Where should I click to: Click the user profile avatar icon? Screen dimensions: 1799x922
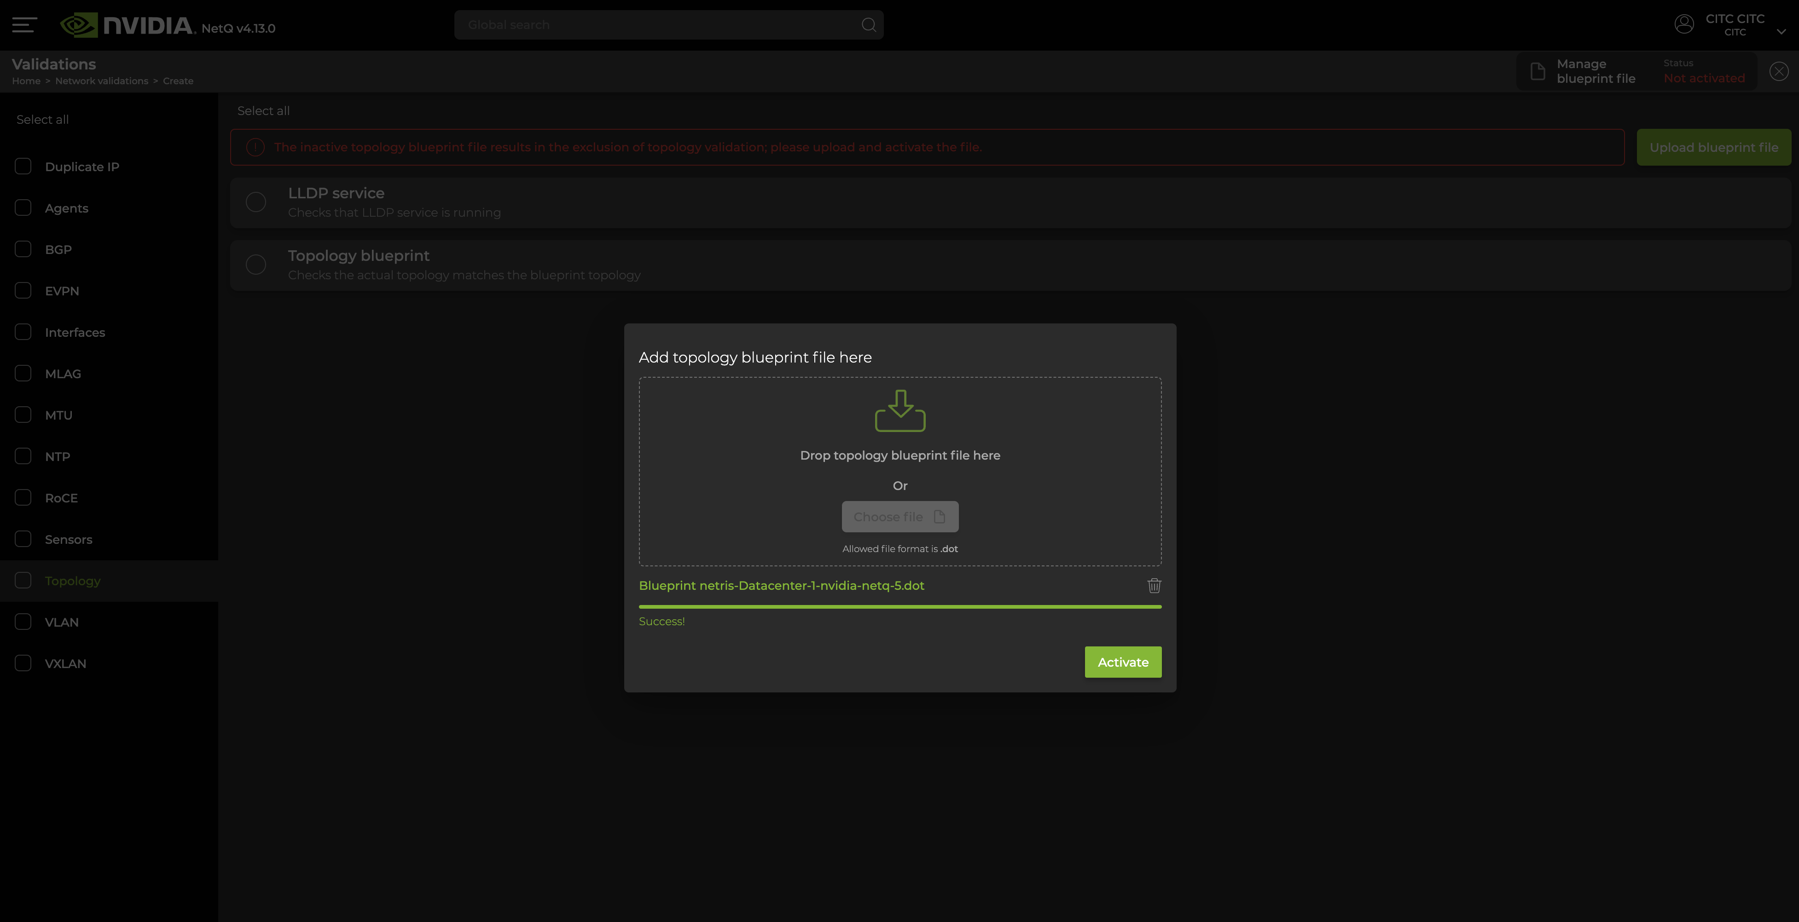pyautogui.click(x=1684, y=24)
